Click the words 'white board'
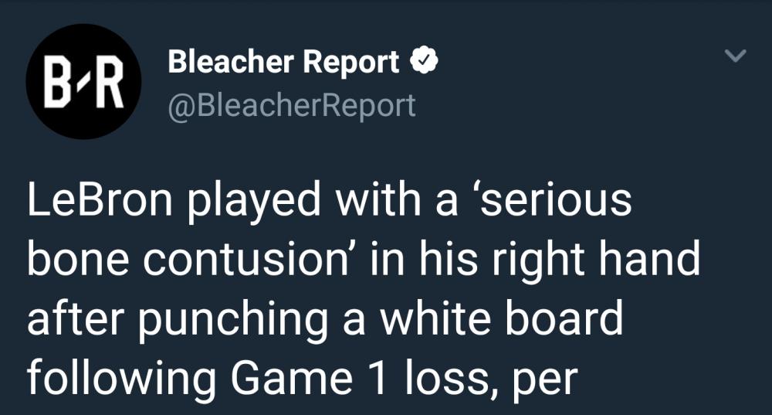The width and height of the screenshot is (772, 415). click(x=502, y=320)
